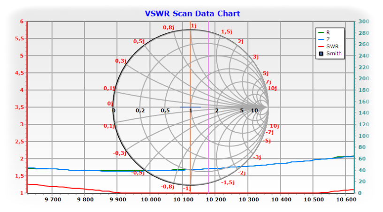Click the 5j Smith chart label

266,74
